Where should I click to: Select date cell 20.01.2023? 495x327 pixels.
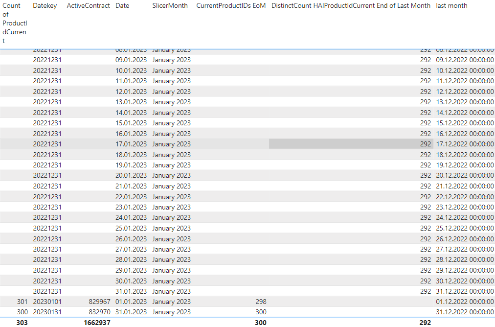click(x=131, y=175)
